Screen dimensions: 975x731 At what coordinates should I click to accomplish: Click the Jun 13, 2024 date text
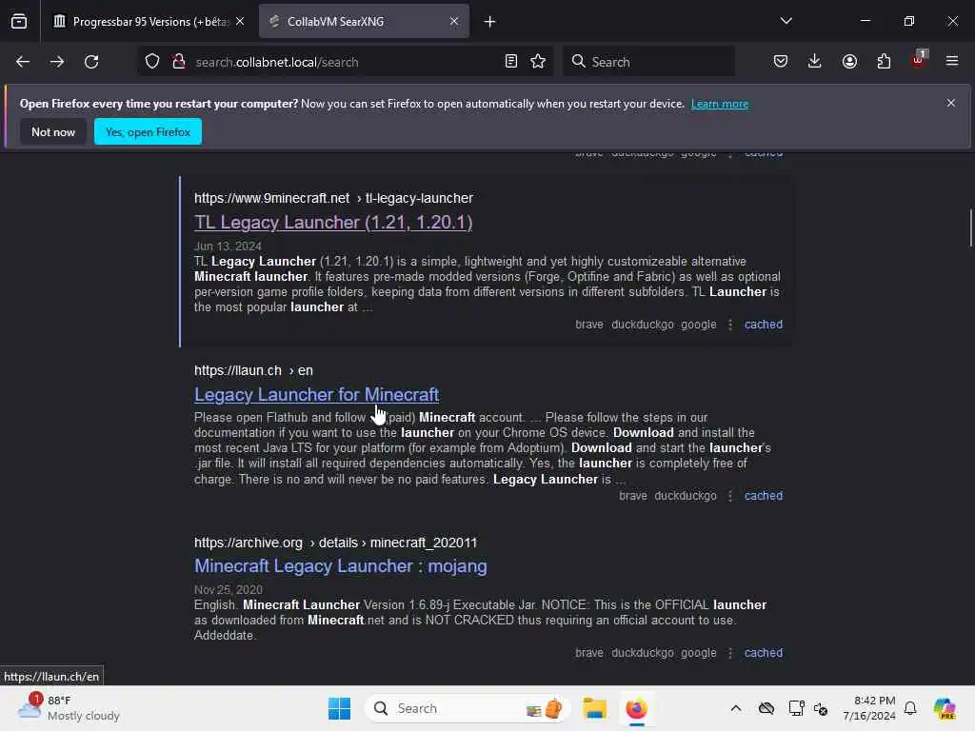pyautogui.click(x=228, y=247)
